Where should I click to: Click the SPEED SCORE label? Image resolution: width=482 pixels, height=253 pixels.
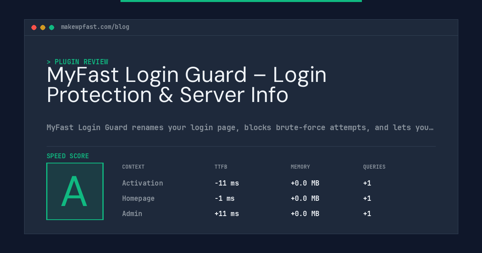click(x=68, y=156)
